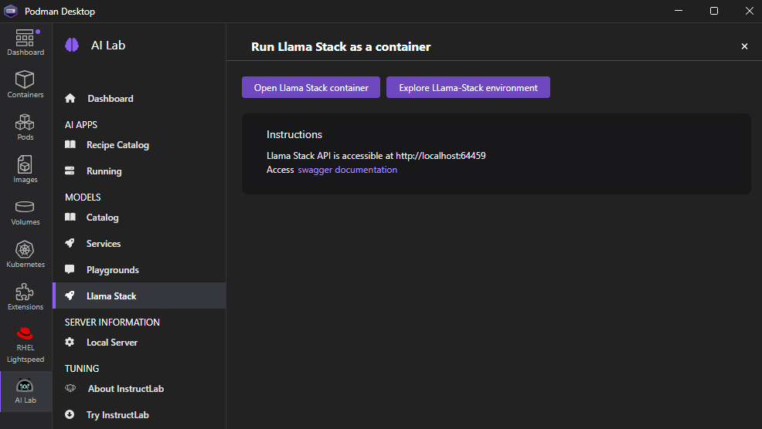Select Local Server under Server Information
The width and height of the screenshot is (762, 429).
tap(111, 343)
